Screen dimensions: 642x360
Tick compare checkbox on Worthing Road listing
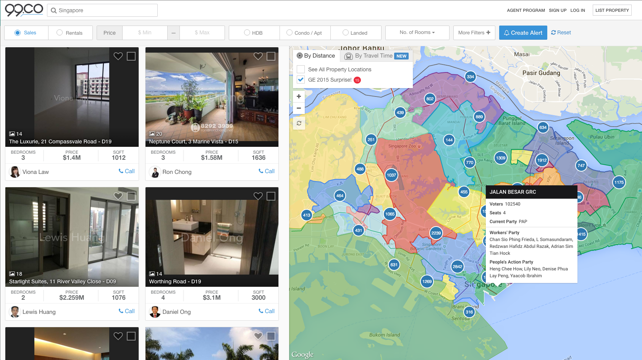point(271,196)
